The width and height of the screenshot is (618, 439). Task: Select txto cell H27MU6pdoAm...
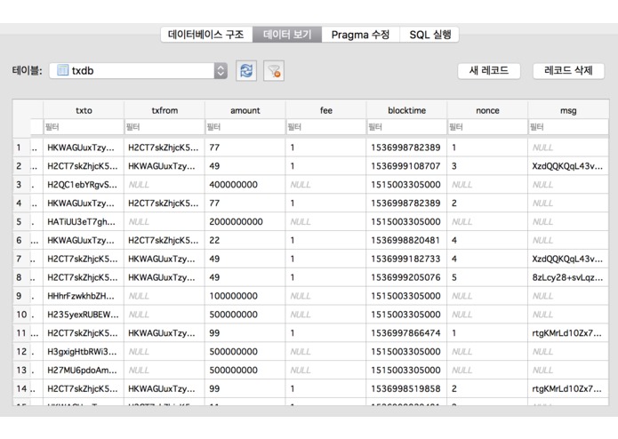[84, 370]
